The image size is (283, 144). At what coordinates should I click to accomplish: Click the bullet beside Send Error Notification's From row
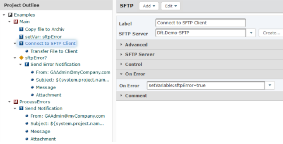tap(32, 72)
